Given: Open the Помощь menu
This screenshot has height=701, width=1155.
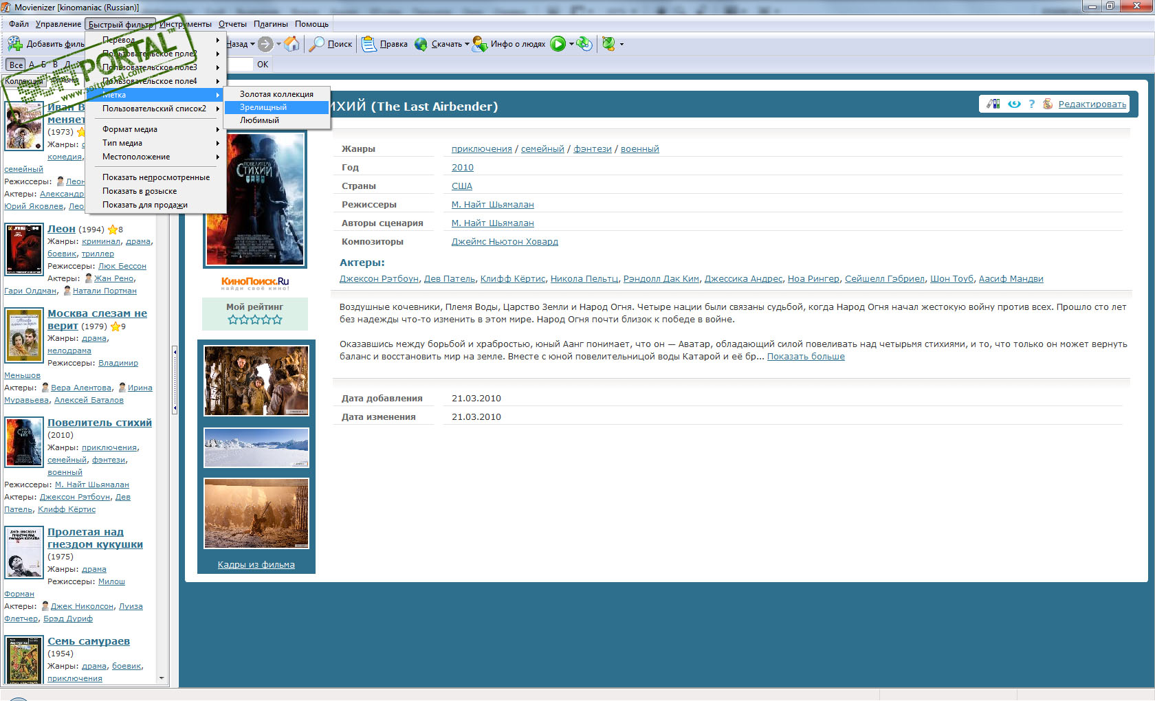Looking at the screenshot, I should (312, 24).
